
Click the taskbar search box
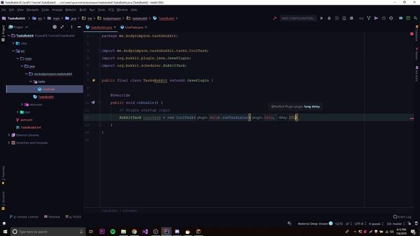(48, 231)
